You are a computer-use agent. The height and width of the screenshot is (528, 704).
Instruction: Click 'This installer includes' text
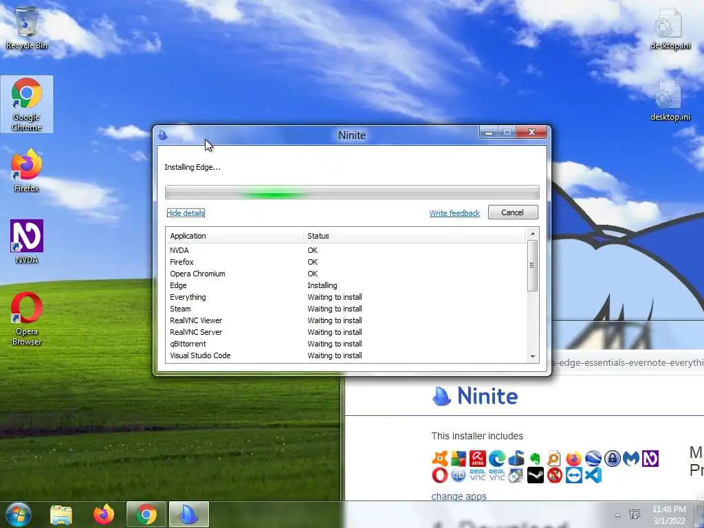click(477, 436)
